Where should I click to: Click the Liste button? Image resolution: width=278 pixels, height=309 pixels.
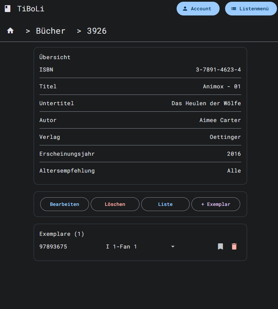click(165, 204)
